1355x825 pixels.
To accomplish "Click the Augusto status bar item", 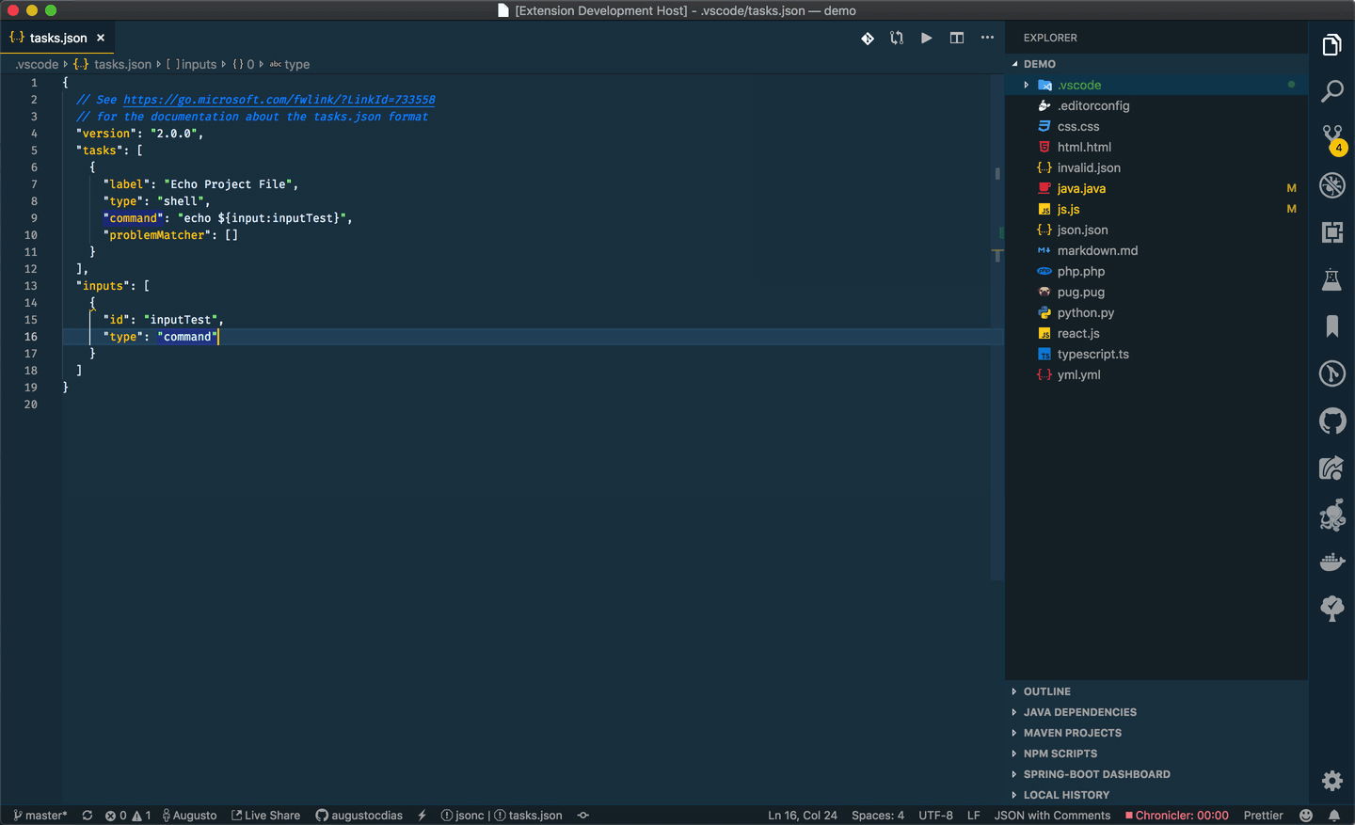I will [189, 816].
